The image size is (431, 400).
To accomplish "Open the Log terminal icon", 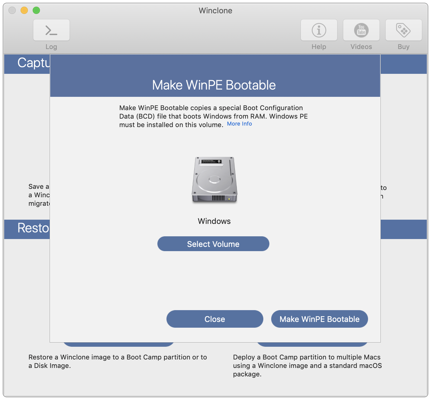I will pos(51,30).
